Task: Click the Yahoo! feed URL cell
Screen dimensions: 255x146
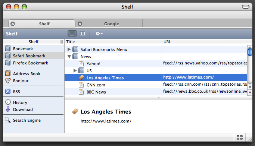Action: point(205,63)
